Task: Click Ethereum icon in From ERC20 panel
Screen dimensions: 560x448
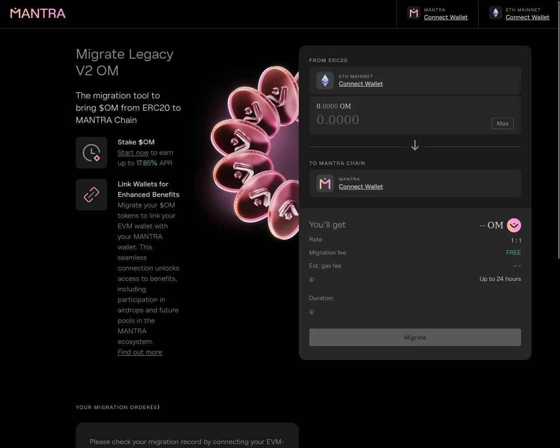Action: point(325,80)
